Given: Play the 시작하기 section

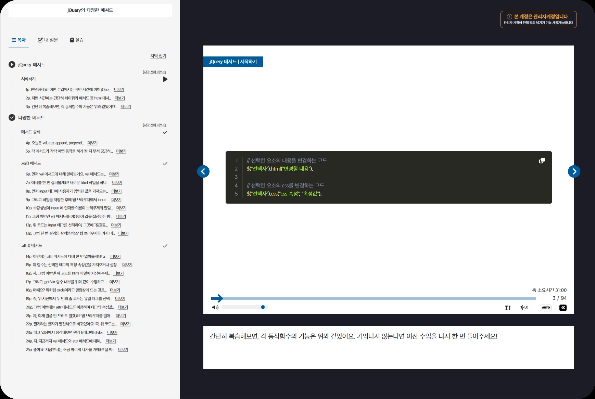Looking at the screenshot, I should (165, 79).
